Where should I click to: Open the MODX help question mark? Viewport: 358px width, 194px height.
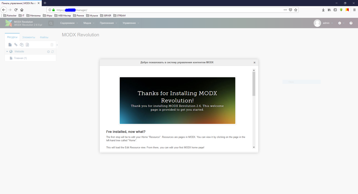tap(351, 23)
